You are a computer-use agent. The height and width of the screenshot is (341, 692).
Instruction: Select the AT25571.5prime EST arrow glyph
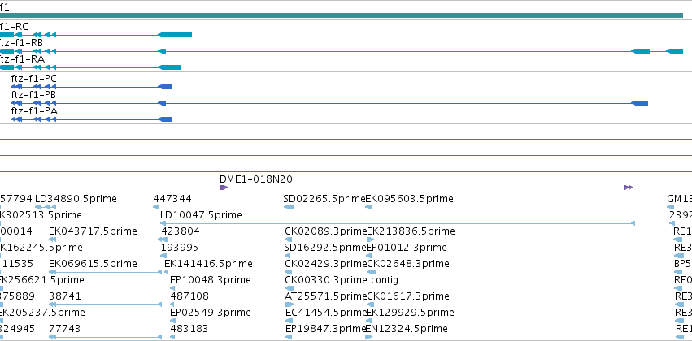[289, 304]
